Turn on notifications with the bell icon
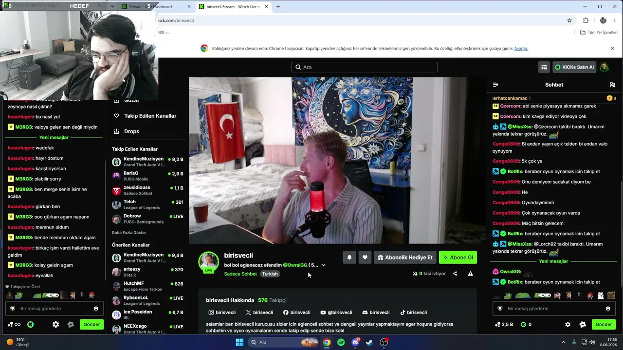The image size is (623, 350). [x=349, y=257]
